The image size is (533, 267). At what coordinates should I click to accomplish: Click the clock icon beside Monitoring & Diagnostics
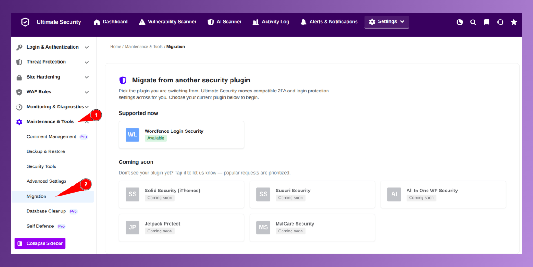20,107
